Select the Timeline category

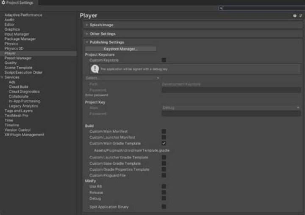(12, 125)
